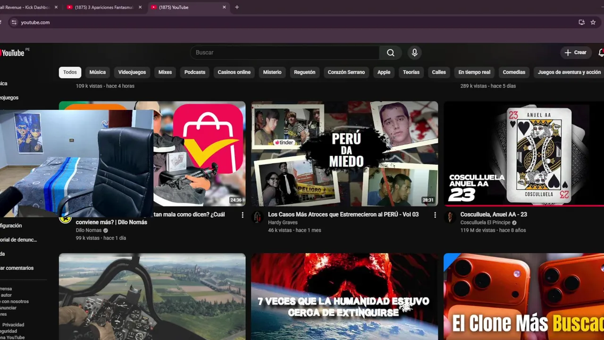Focus the Buscar search field
This screenshot has width=604, height=340.
point(285,52)
